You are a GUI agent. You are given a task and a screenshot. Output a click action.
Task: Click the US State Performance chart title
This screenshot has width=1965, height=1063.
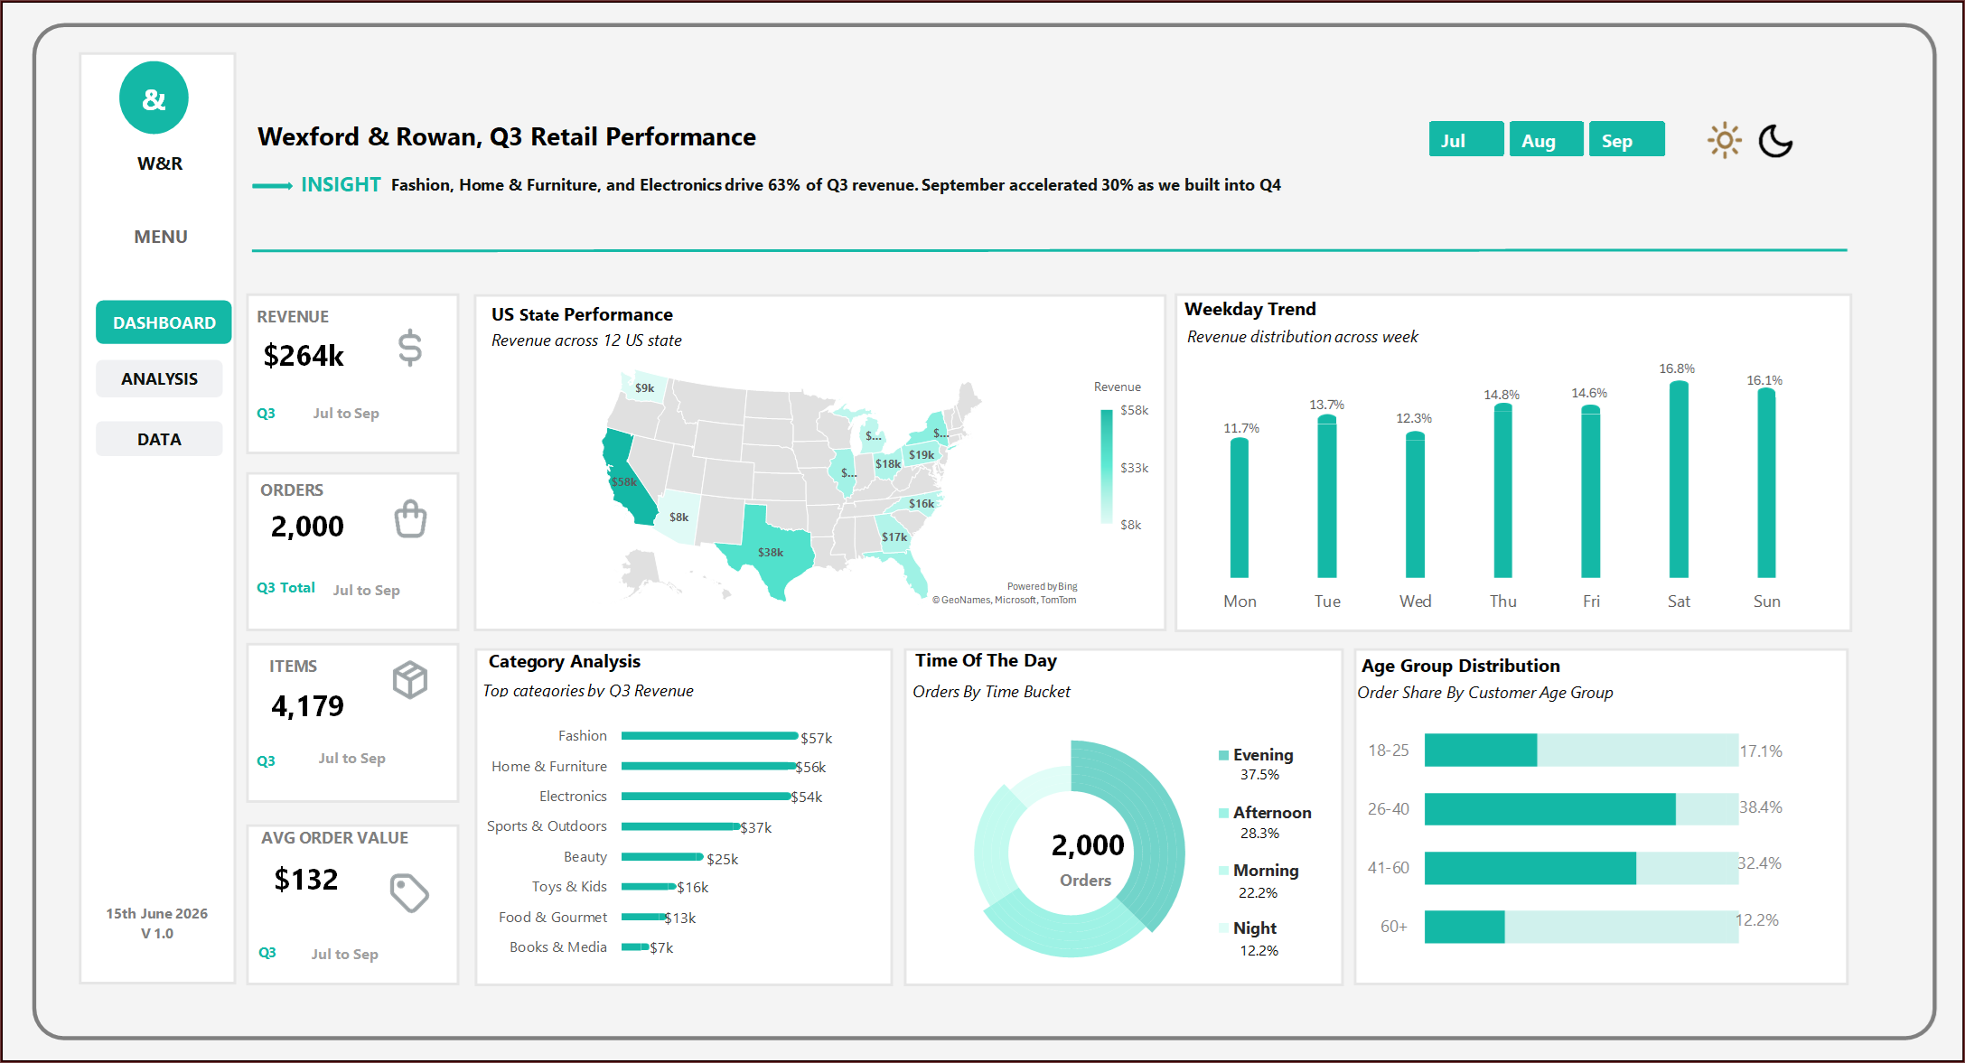click(x=582, y=314)
